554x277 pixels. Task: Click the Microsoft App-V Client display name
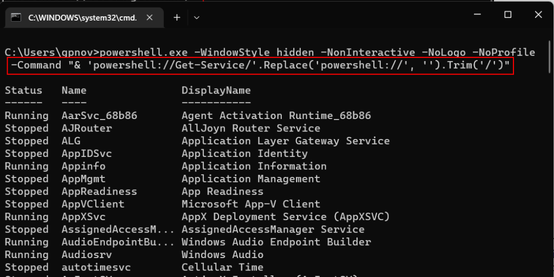[x=250, y=204]
